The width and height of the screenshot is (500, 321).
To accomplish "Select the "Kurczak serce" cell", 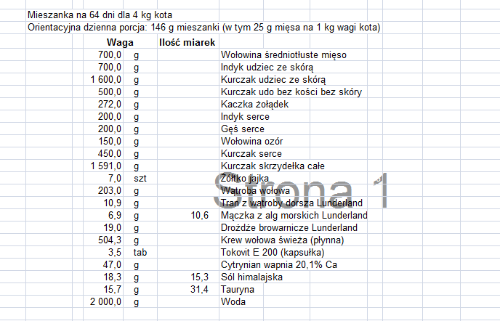I will pyautogui.click(x=251, y=154).
